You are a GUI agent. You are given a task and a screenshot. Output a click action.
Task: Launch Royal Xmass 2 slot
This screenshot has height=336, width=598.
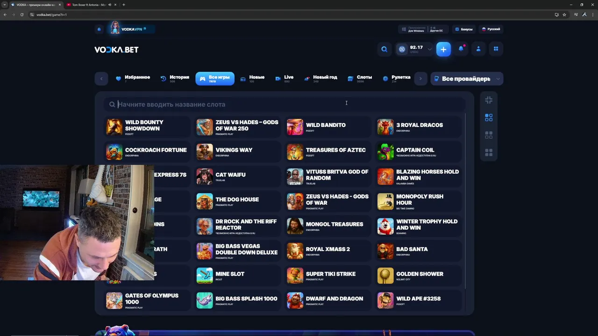click(327, 251)
